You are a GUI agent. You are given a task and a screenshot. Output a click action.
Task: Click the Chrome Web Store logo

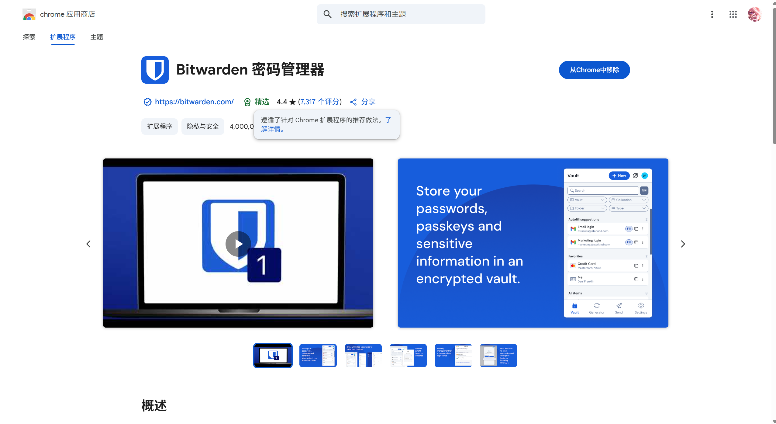tap(29, 14)
